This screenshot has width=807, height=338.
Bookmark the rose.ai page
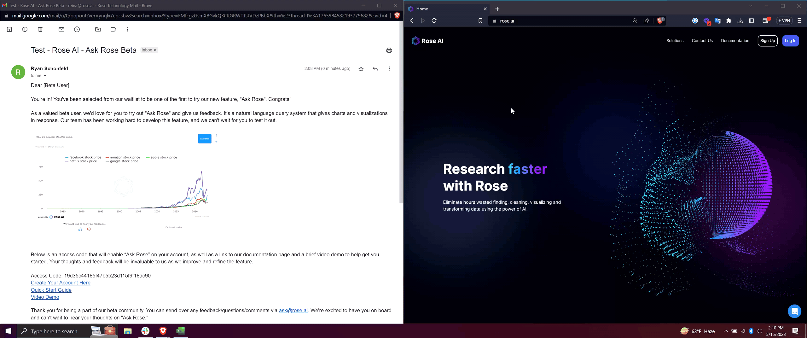point(480,21)
